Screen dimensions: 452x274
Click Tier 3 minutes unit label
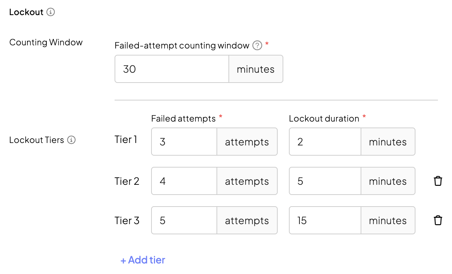pyautogui.click(x=388, y=220)
